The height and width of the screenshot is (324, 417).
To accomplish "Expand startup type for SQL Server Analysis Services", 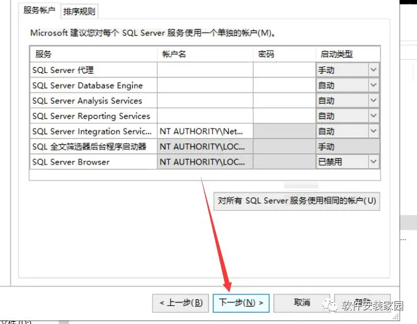I will (373, 101).
